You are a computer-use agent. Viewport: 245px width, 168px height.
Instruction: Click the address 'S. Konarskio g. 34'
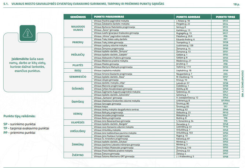pos(185,121)
